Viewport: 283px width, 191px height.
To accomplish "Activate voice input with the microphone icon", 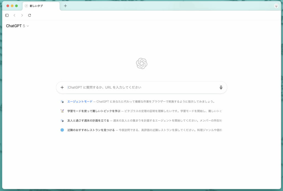I will coord(221,87).
